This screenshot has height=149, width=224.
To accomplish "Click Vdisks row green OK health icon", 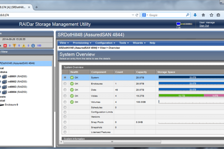I will click(72, 96).
